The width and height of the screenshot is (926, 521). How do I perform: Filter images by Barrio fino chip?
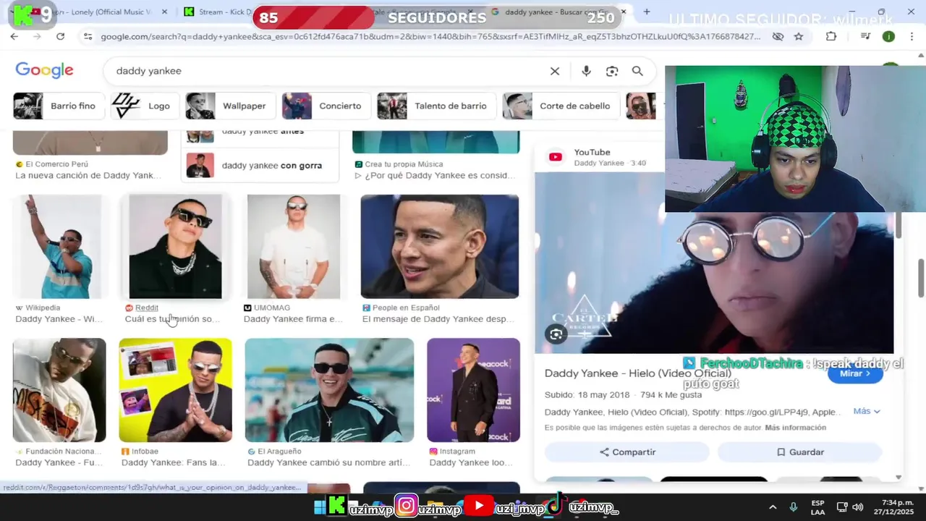point(59,106)
